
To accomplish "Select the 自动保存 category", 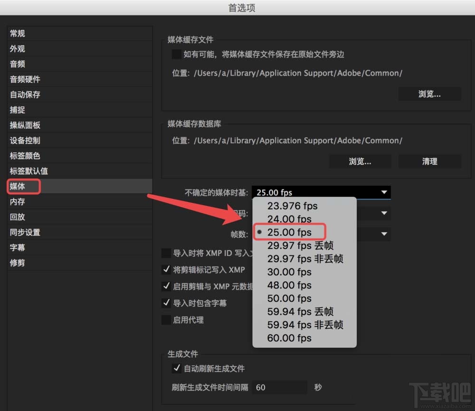I will 25,95.
